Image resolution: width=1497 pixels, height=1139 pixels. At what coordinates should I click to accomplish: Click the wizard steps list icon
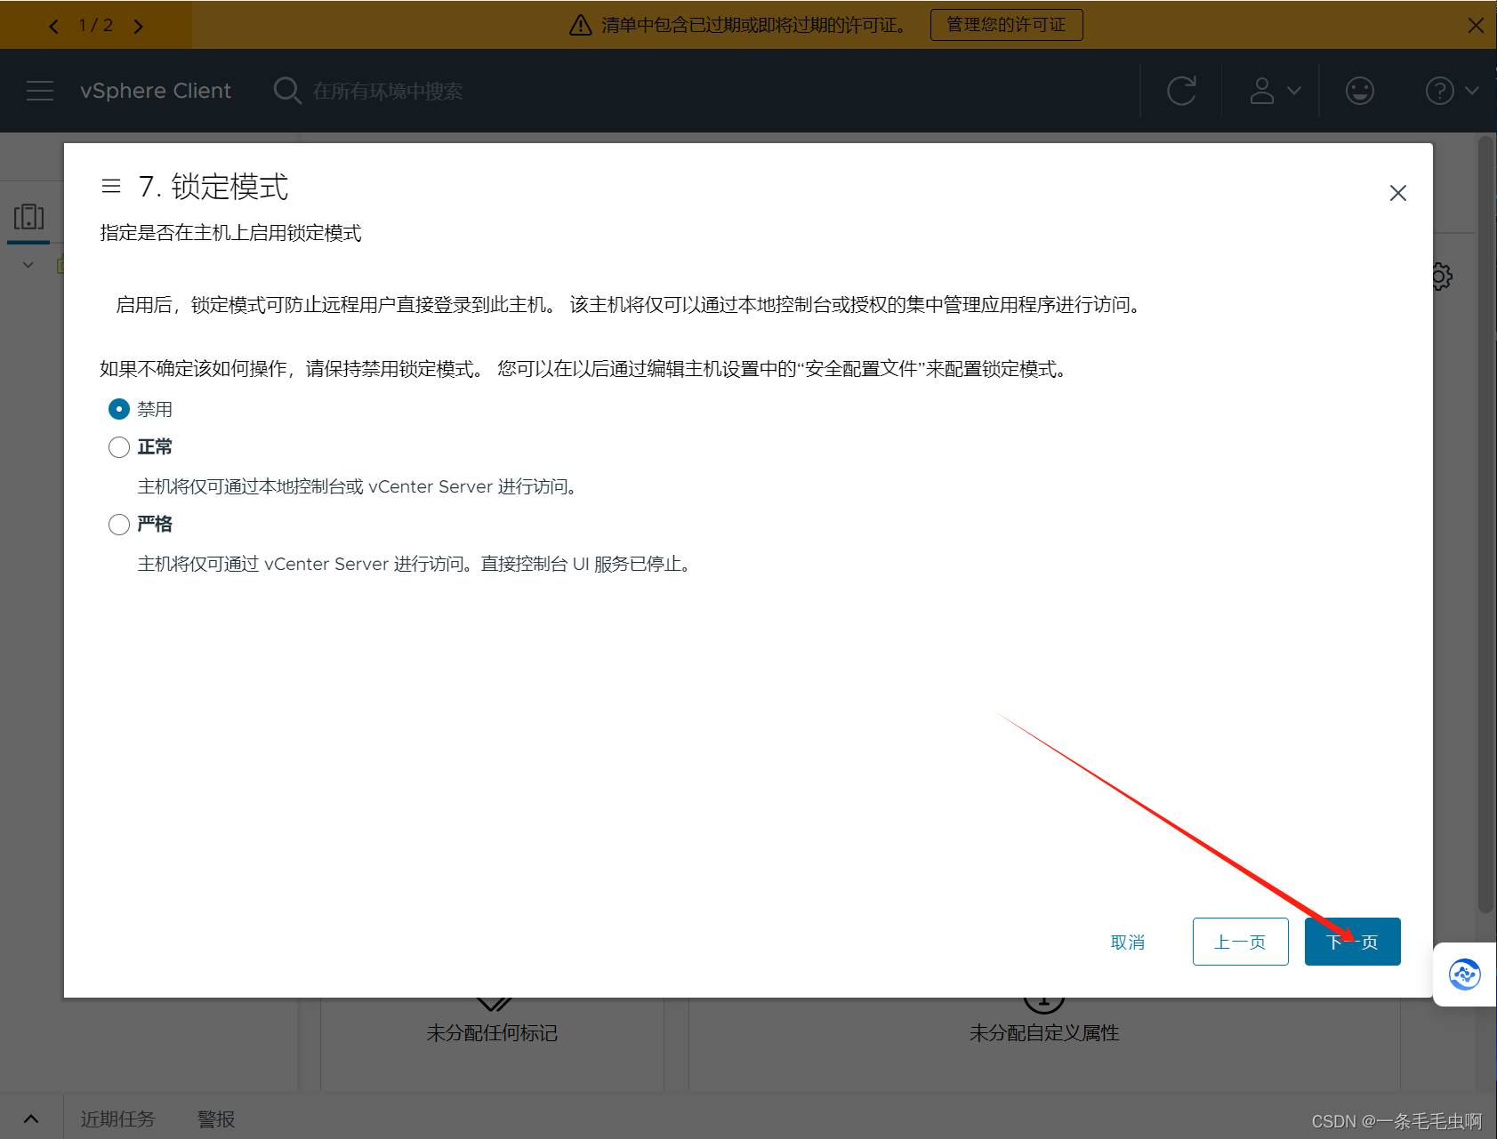111,187
